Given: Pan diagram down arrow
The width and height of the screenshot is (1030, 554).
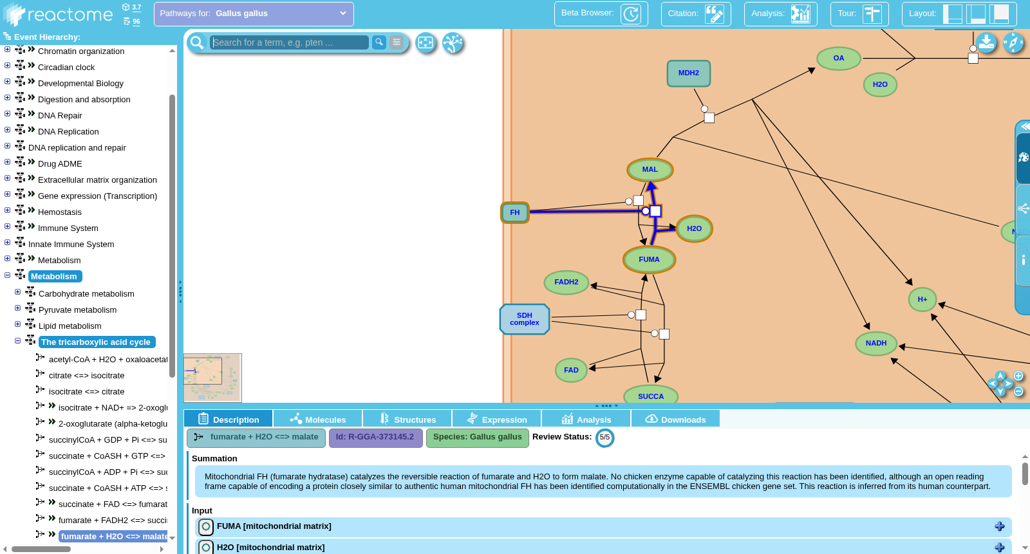Looking at the screenshot, I should tap(1000, 392).
